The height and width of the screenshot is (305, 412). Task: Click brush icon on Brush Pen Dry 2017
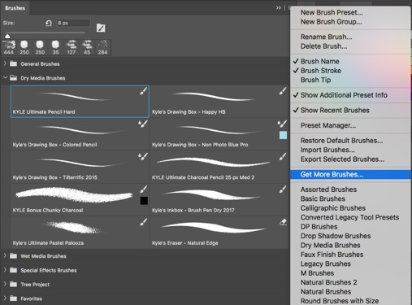tap(283, 190)
